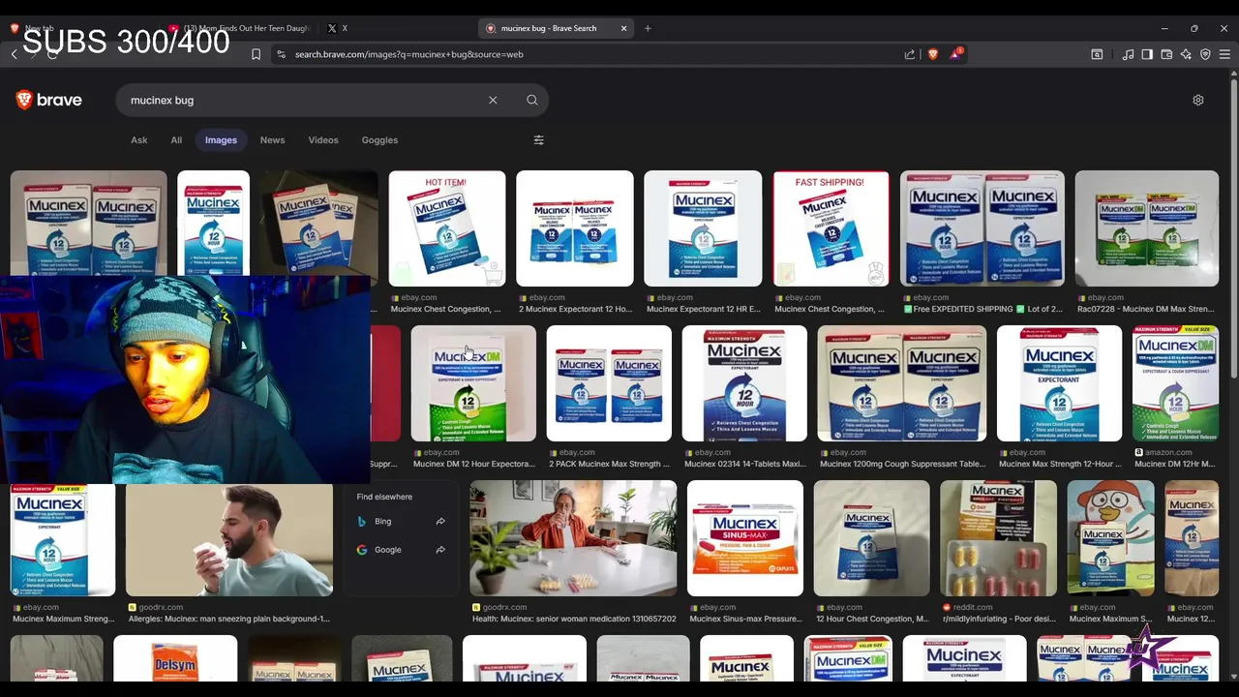Viewport: 1239px width, 697px height.
Task: Click the magnifier search icon
Action: pyautogui.click(x=532, y=100)
